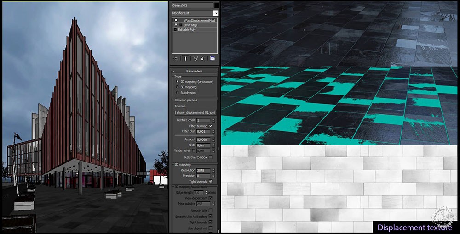This screenshot has height=234, width=460.
Task: Click the Texture chan value field
Action: point(203,120)
